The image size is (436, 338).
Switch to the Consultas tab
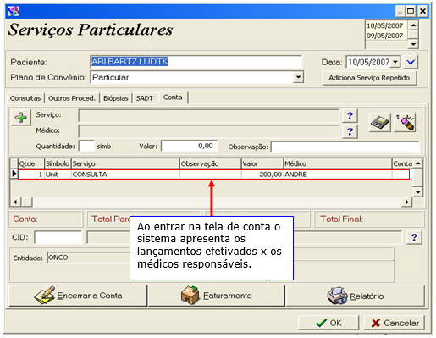click(25, 98)
